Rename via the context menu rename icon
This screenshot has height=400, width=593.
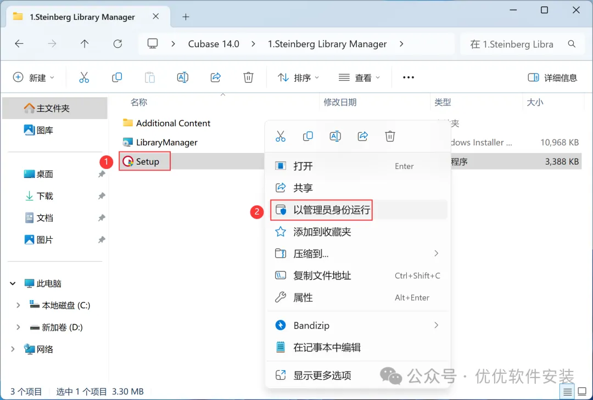[x=335, y=136]
